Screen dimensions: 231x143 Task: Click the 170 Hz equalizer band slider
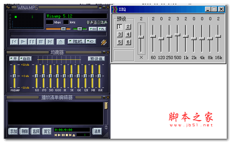43,76
